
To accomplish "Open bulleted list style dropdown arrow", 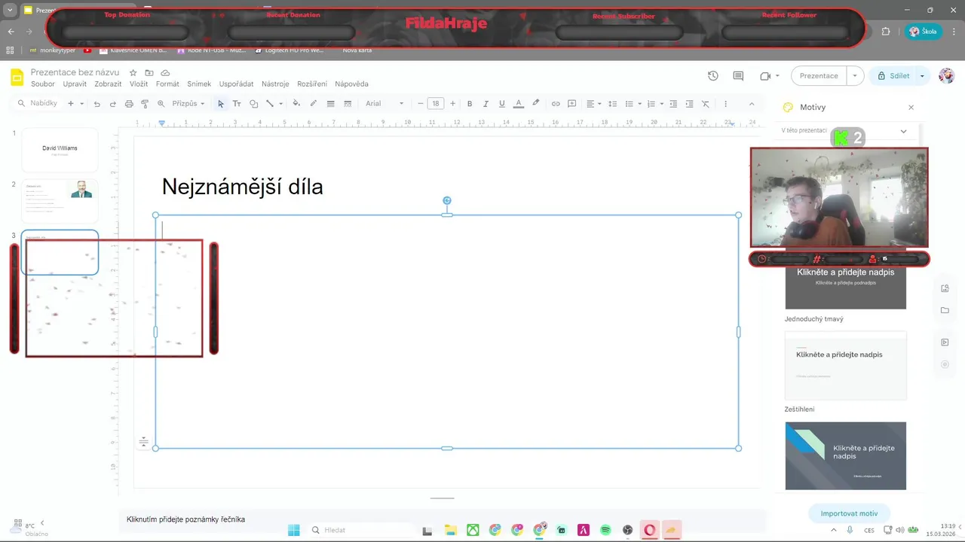I will [x=639, y=104].
